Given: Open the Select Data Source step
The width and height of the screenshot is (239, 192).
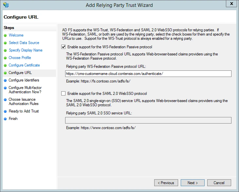Looking at the screenshot, I should 24,43.
